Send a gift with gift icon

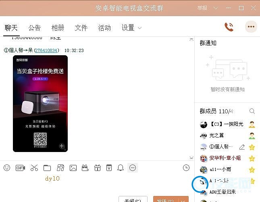[98, 168]
